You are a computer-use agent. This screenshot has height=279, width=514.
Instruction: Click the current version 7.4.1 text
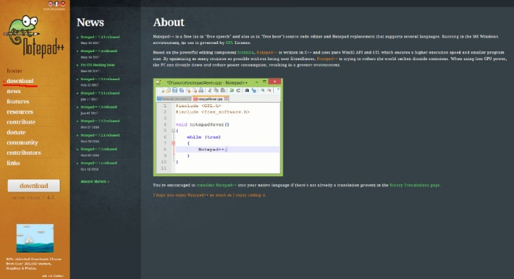pyautogui.click(x=33, y=198)
